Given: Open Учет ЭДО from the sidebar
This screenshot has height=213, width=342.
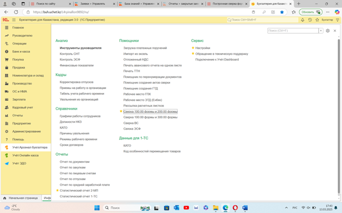Looking at the screenshot, I should coord(6,163).
